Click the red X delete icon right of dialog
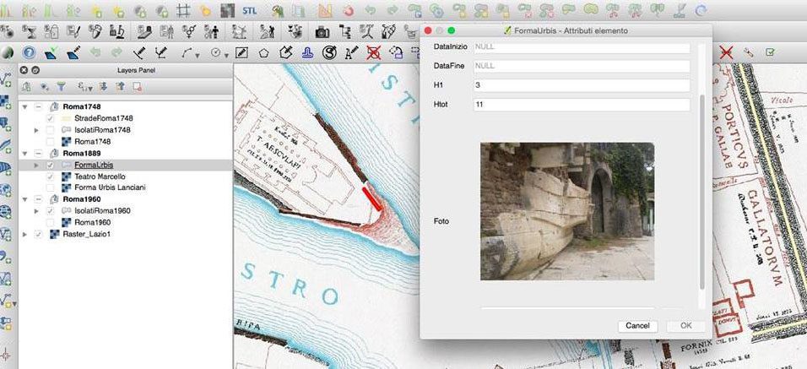 (x=726, y=52)
